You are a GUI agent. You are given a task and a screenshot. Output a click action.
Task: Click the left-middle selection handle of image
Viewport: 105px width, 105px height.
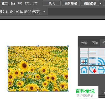(x=8, y=69)
